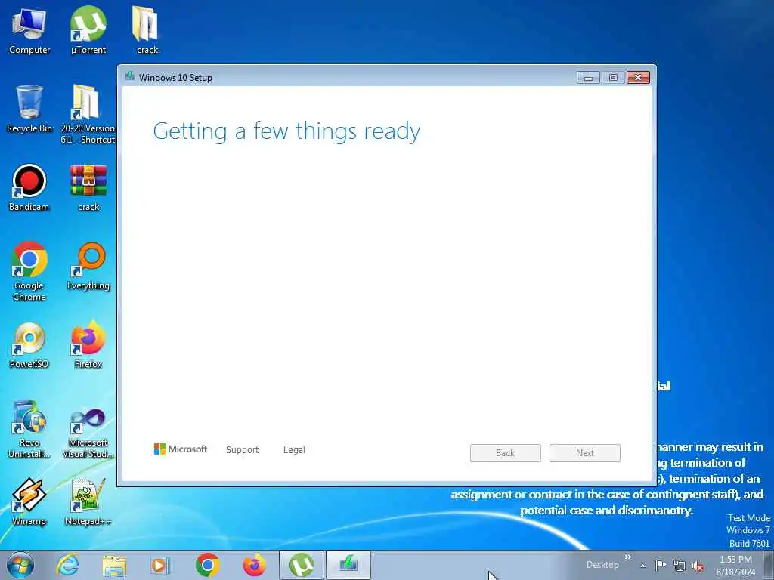The width and height of the screenshot is (774, 580).
Task: Select the 20-20 Version 6.1 Shortcut folder
Action: point(88,115)
